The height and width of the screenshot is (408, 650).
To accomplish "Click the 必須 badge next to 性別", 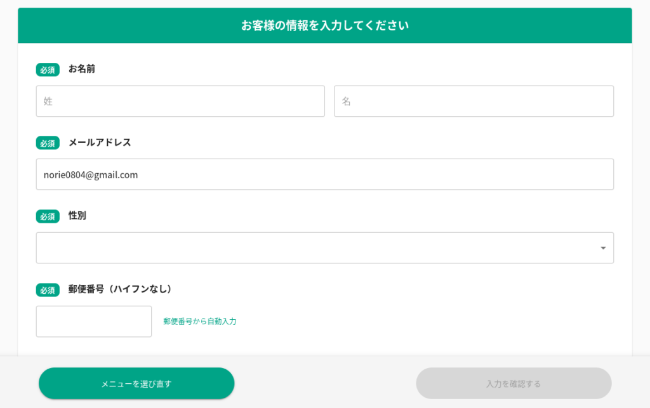I will pyautogui.click(x=48, y=216).
